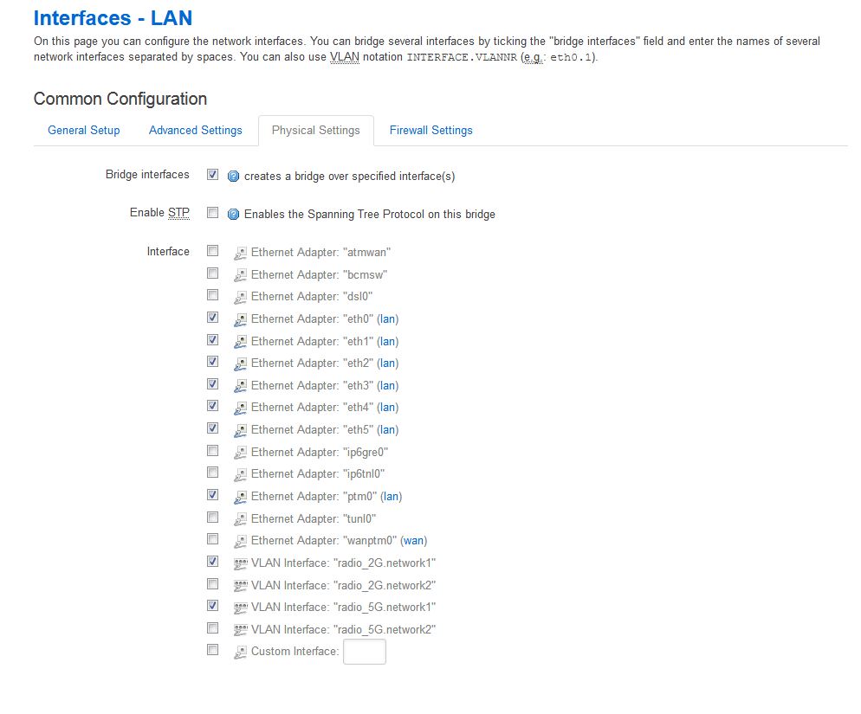Viewport: 861px width, 714px height.
Task: Open the General Setup tab
Action: (83, 131)
